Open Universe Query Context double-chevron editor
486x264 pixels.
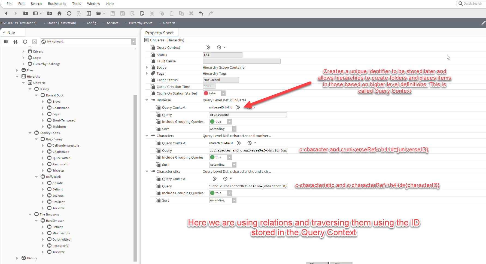238,107
